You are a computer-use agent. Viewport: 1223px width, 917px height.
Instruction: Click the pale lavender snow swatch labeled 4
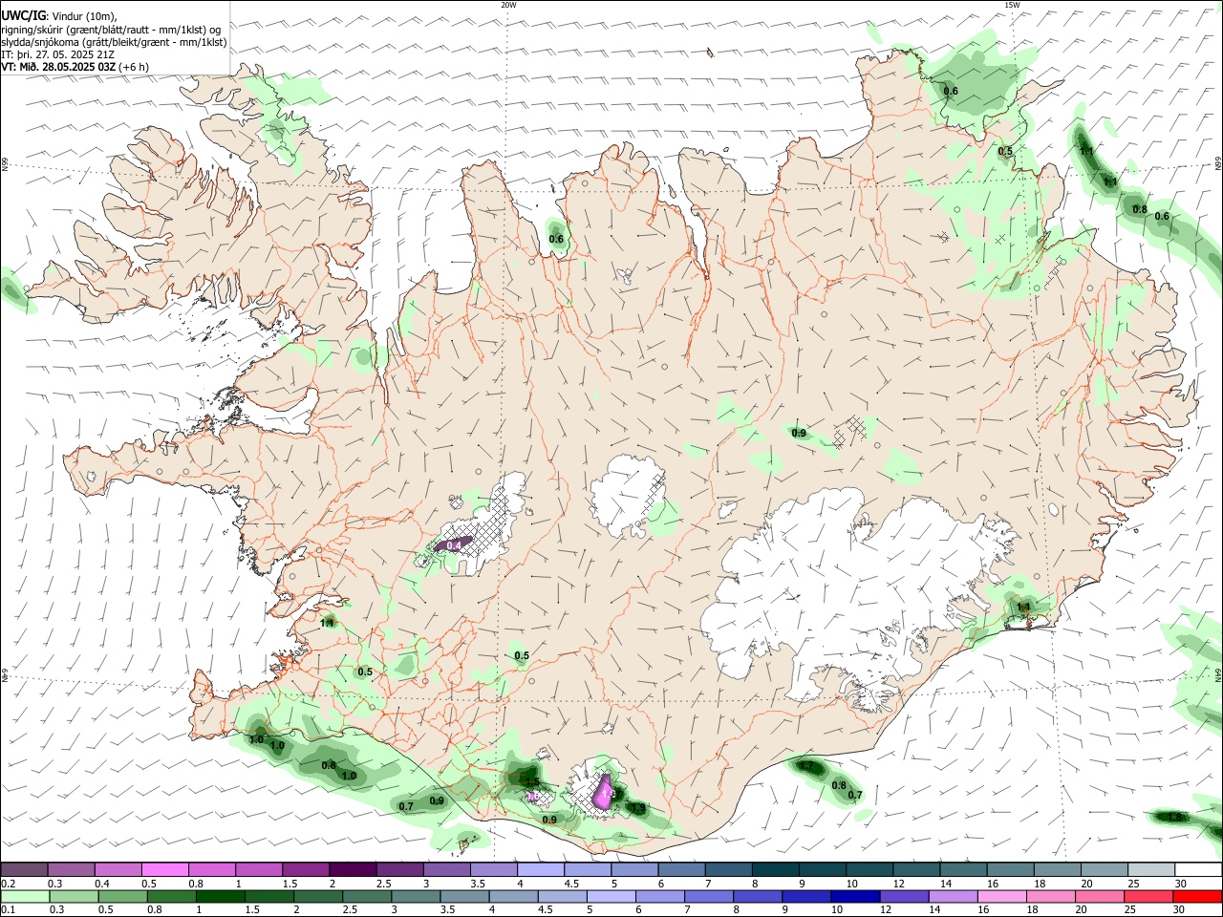click(x=541, y=869)
